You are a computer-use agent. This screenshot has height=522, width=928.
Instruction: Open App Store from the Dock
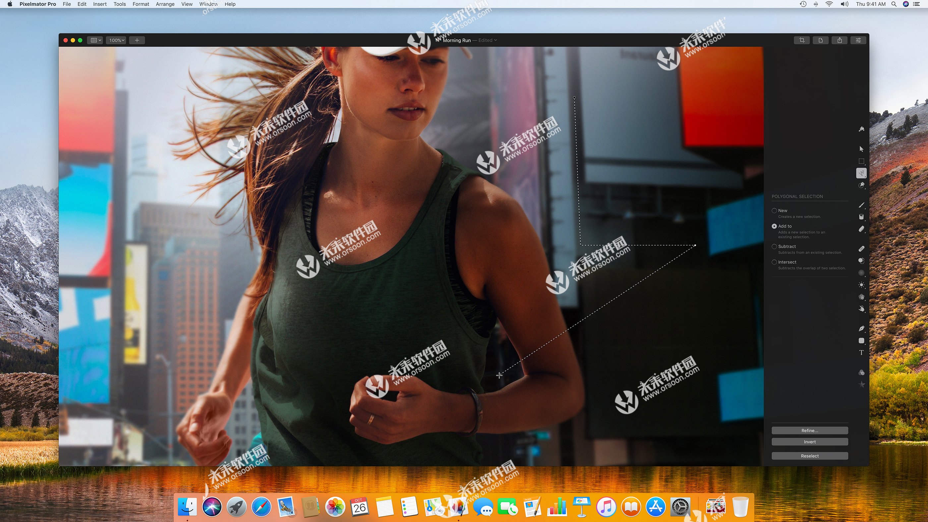point(655,506)
